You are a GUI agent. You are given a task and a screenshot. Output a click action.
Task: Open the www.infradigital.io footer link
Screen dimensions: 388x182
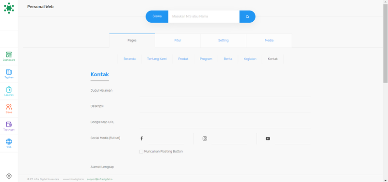pos(73,179)
